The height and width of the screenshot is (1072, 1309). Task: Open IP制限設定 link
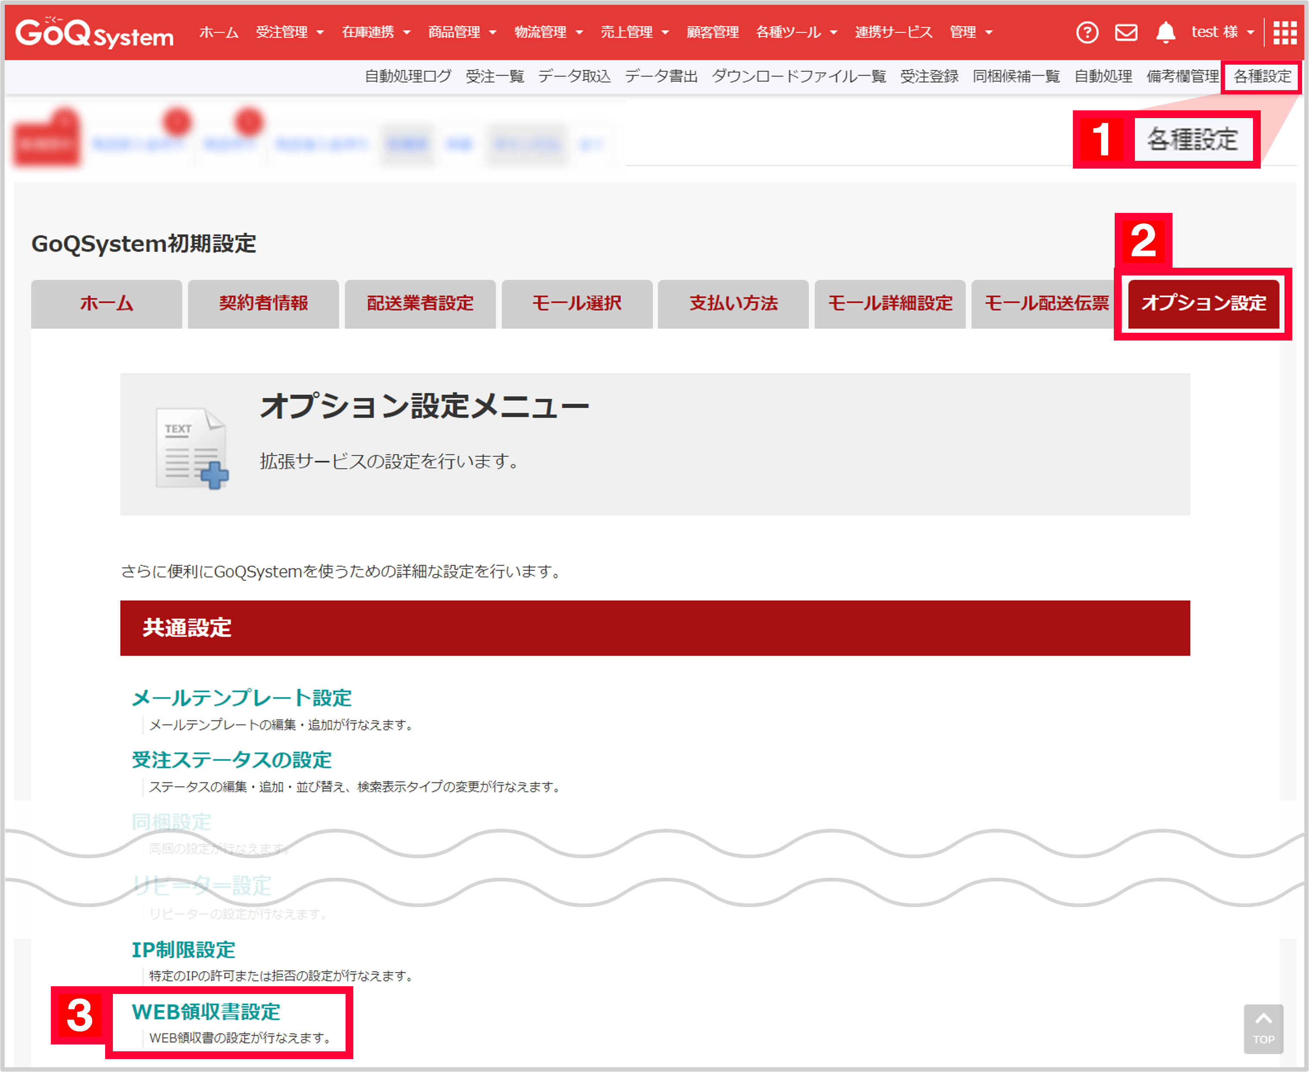183,950
